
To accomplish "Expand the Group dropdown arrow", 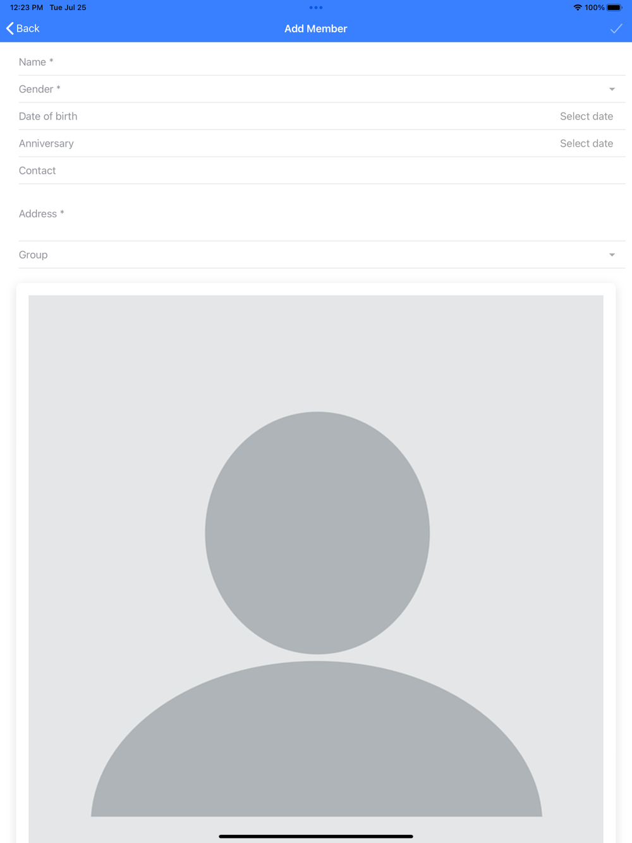I will click(x=612, y=255).
